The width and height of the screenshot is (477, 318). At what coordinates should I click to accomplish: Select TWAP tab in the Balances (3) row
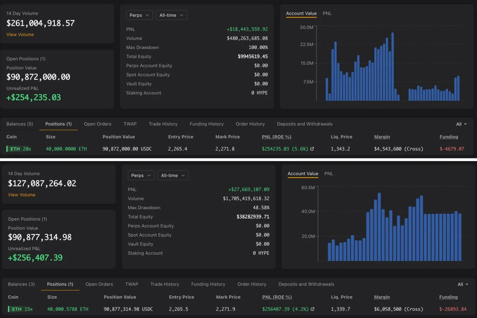pos(132,284)
